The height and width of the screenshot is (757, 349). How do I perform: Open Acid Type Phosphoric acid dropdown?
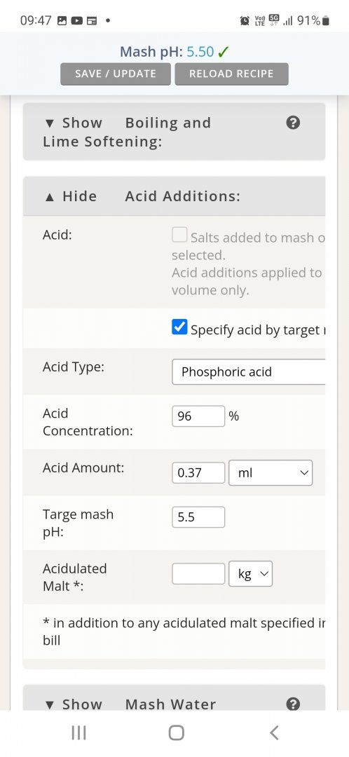tap(249, 371)
